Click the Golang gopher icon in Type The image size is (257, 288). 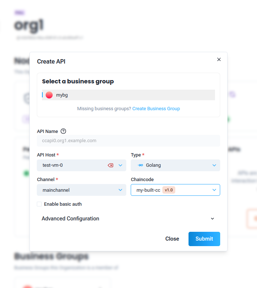pyautogui.click(x=140, y=165)
